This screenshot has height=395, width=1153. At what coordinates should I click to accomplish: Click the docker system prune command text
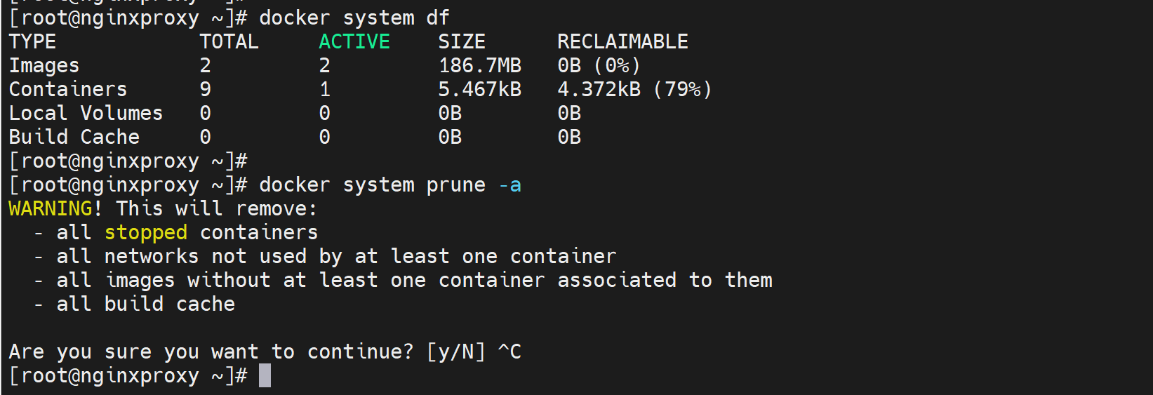pos(372,185)
